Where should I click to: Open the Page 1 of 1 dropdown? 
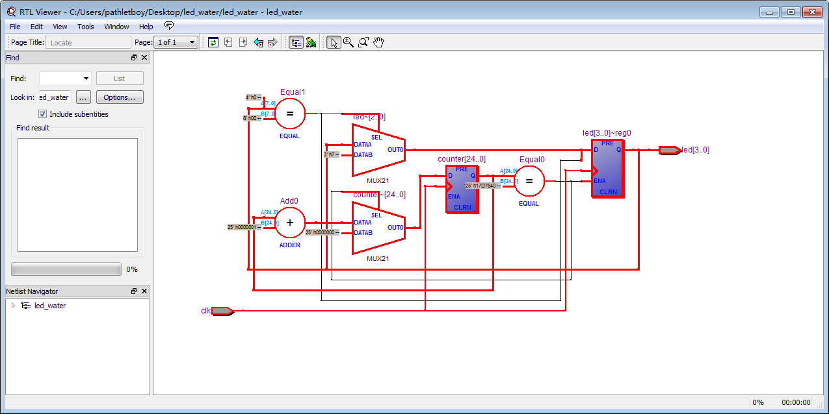(x=176, y=42)
